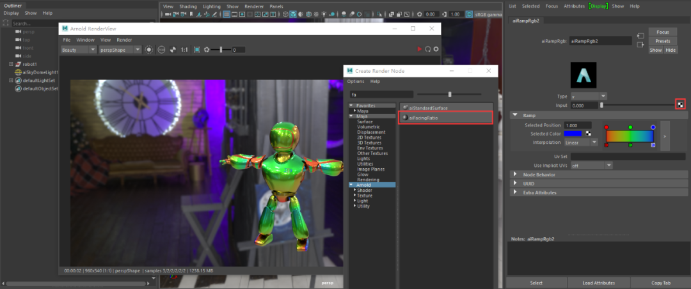Select the aiSkyDomeLight1 node in Outliner
The height and width of the screenshot is (289, 691).
pos(40,73)
